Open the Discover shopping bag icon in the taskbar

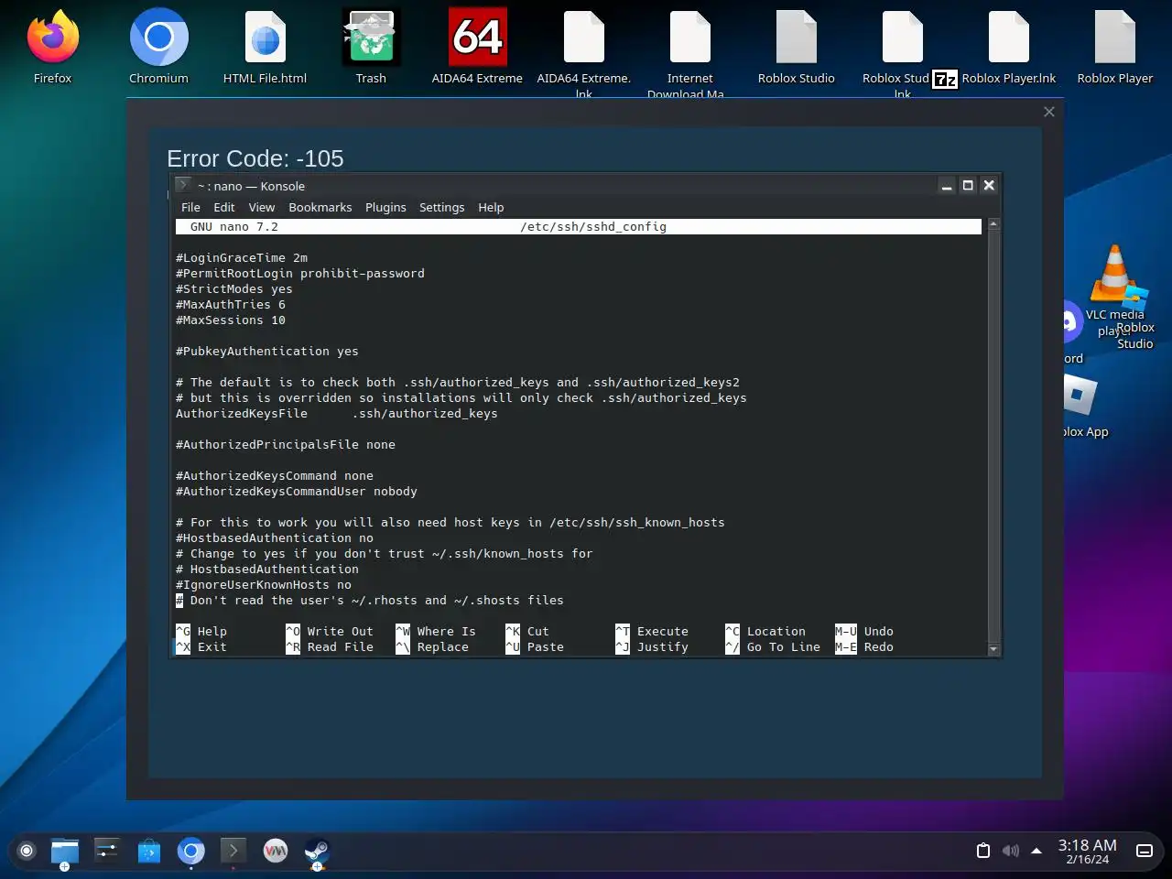(149, 852)
